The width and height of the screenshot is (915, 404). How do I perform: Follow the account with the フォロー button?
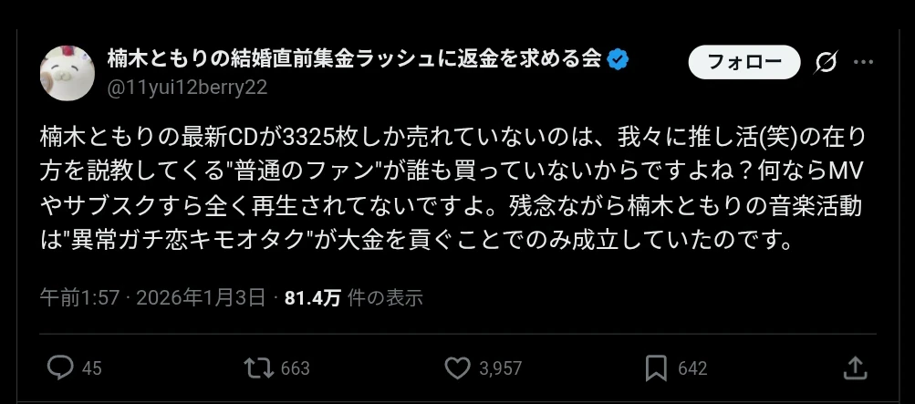pyautogui.click(x=744, y=62)
